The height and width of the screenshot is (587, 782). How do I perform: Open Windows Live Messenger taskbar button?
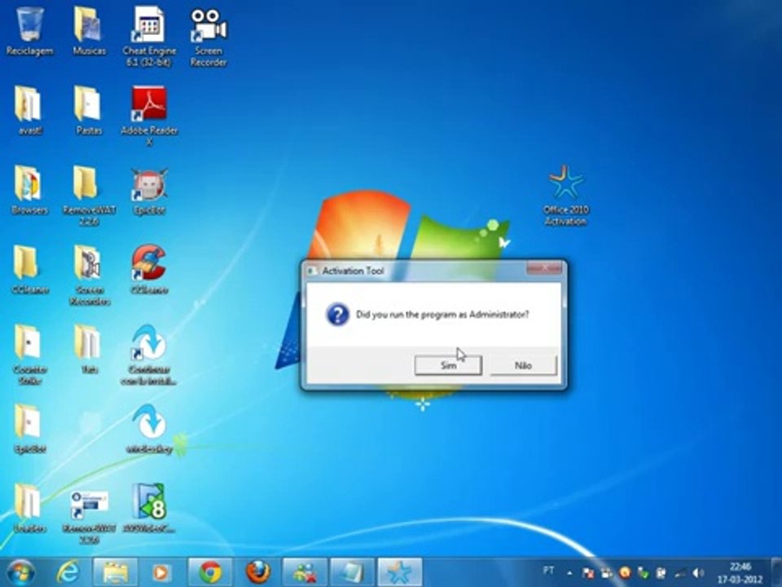coord(305,572)
